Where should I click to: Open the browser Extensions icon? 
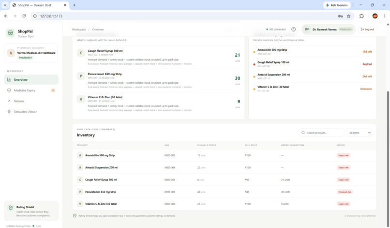pyautogui.click(x=361, y=16)
